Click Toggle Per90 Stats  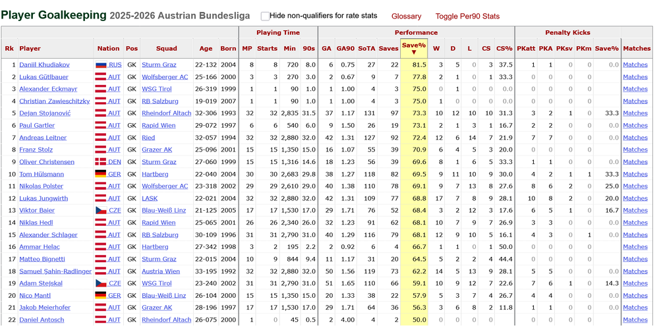pos(467,16)
